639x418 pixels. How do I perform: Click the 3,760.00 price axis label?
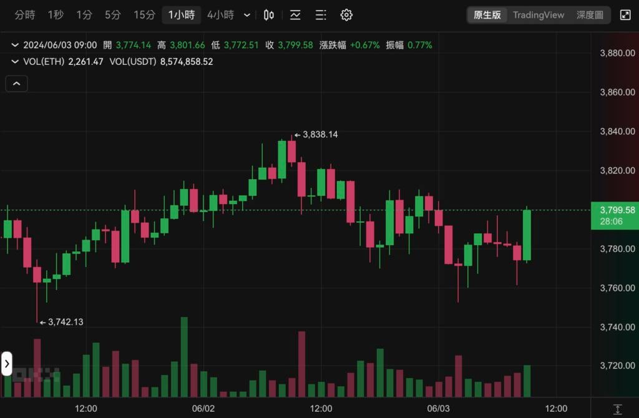pos(617,288)
